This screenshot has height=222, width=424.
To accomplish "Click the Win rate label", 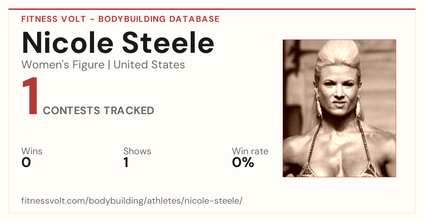I will coord(250,151).
